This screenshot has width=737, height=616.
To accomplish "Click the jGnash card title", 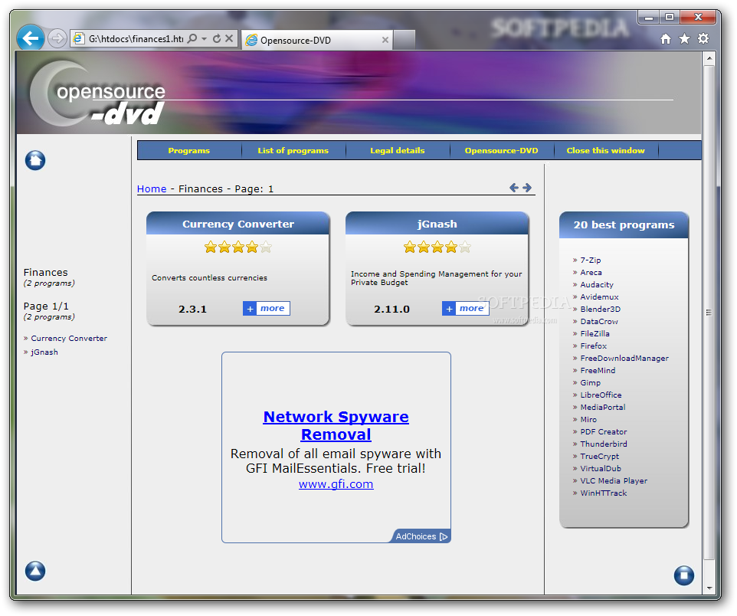I will coord(437,224).
